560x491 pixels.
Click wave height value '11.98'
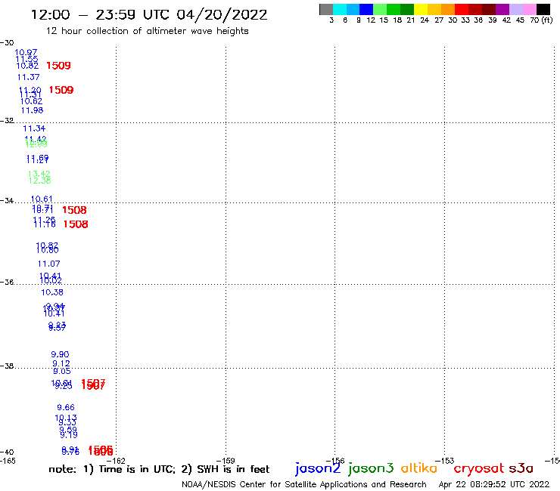click(32, 110)
